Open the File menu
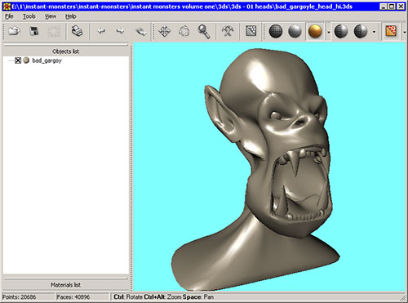The image size is (408, 303). click(9, 16)
